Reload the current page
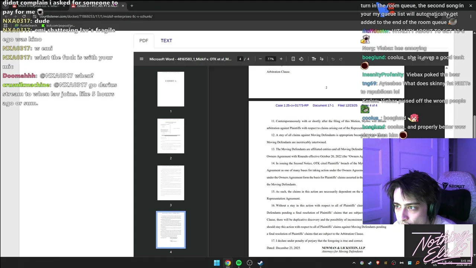Viewport: 476px width, 268px height. coord(24,16)
